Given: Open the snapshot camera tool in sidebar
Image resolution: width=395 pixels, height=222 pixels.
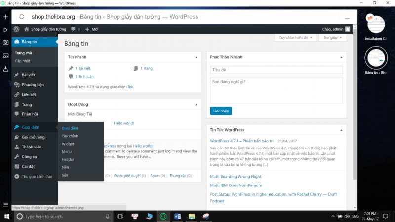Looking at the screenshot, I should (5, 42).
